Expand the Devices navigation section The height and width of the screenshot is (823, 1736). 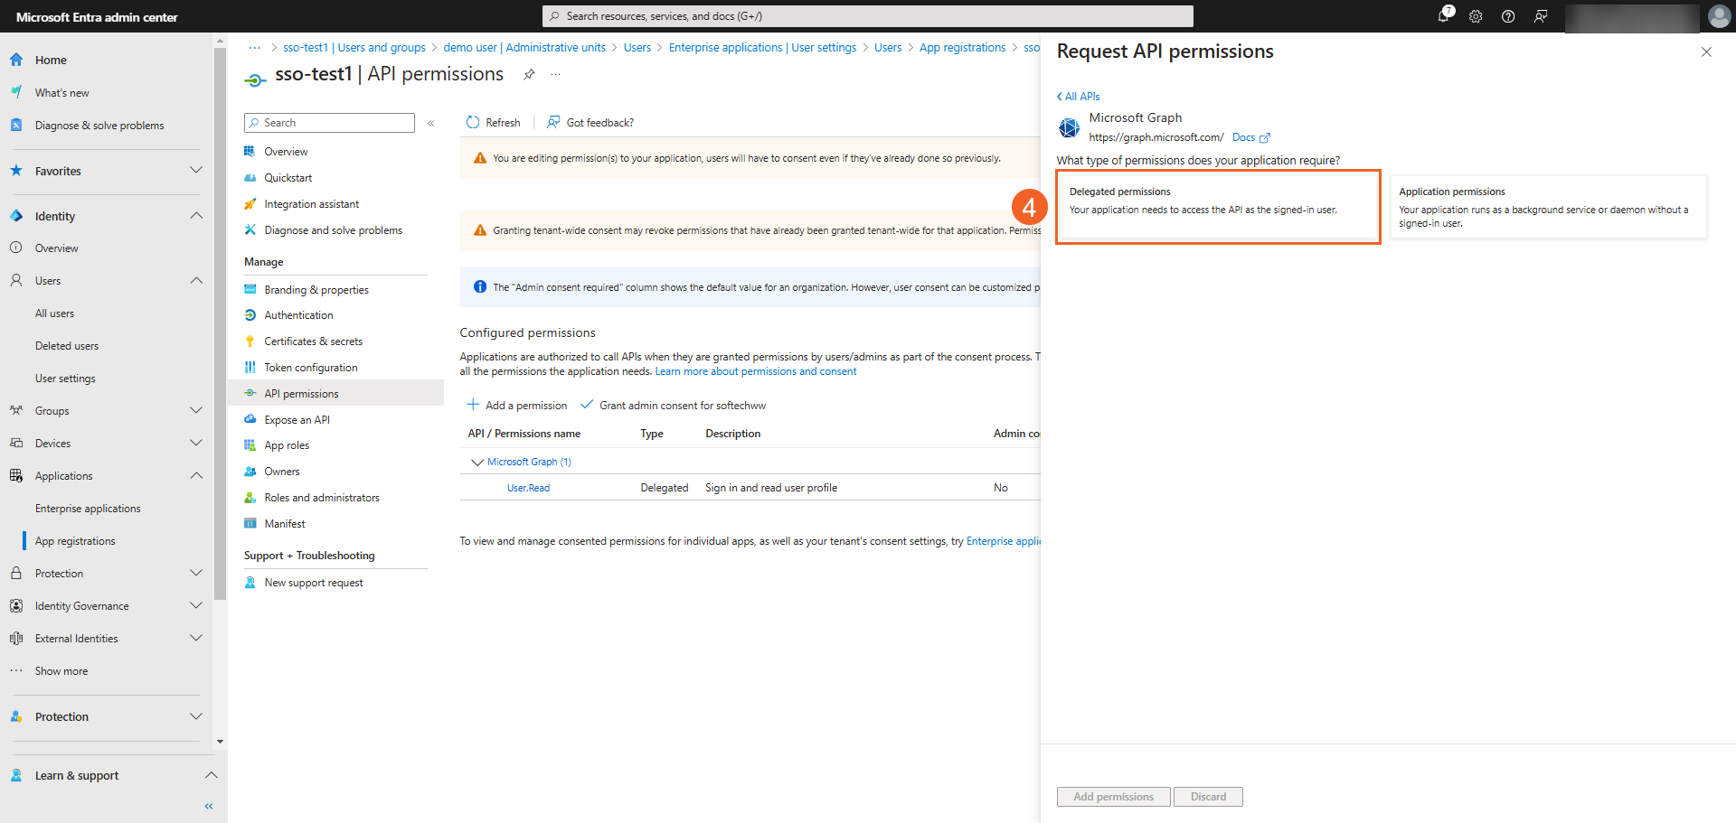point(196,444)
